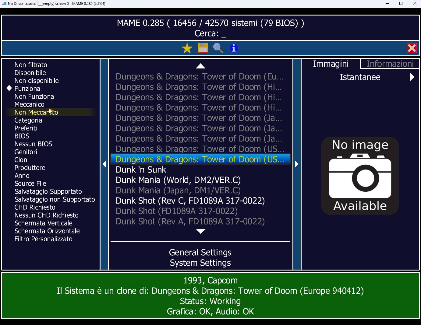The width and height of the screenshot is (421, 325).
Task: Maximize the MAME window
Action: [x=401, y=4]
